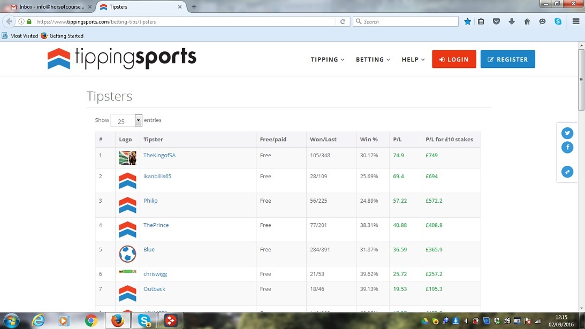585x329 pixels.
Task: Open Blue tipster profile
Action: pyautogui.click(x=149, y=249)
